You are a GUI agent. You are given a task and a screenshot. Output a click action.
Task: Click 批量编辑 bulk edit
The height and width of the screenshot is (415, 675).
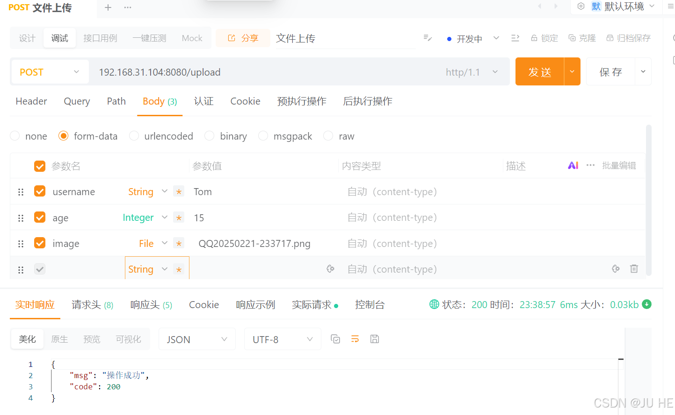tap(619, 165)
